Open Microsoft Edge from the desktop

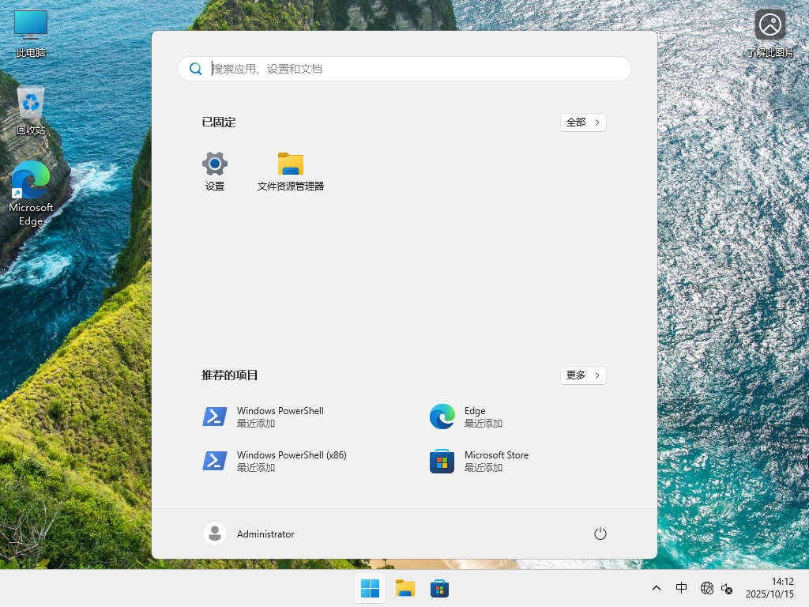(31, 179)
